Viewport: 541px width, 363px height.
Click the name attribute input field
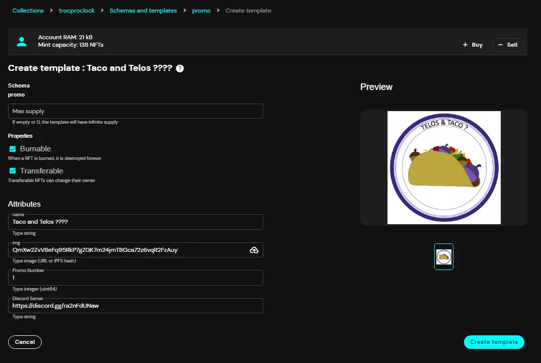(135, 222)
